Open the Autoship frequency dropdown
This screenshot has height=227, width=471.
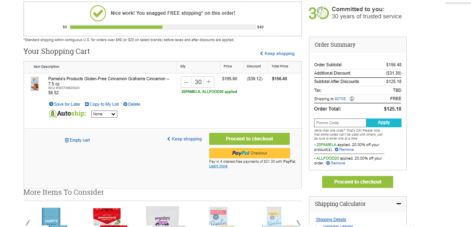point(104,114)
